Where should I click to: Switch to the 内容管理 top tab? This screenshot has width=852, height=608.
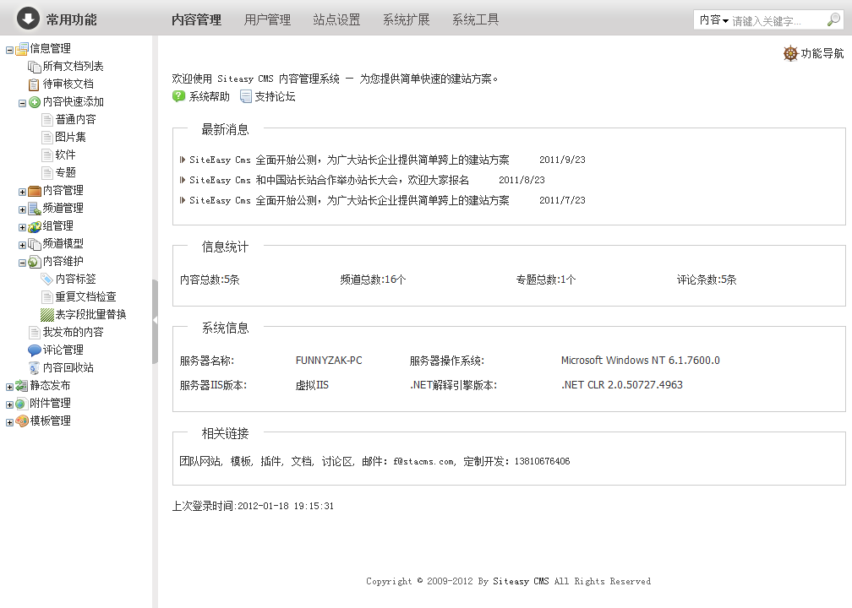[196, 20]
